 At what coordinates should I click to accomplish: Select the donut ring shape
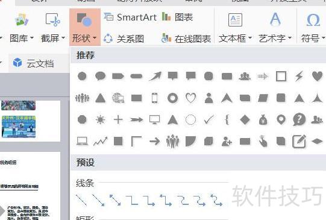(x=172, y=98)
